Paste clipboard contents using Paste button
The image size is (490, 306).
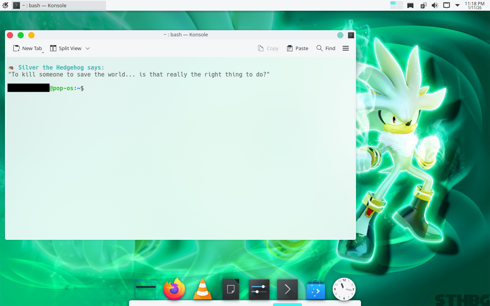click(x=297, y=48)
